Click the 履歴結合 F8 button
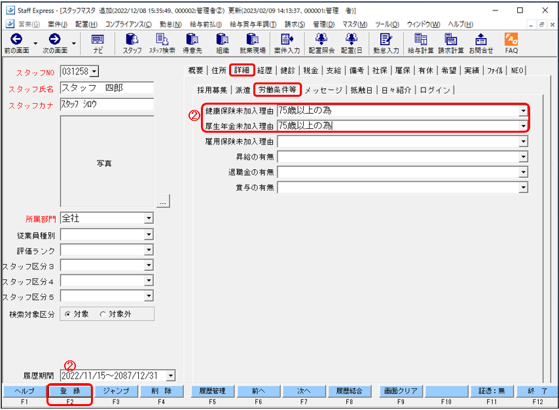 [350, 391]
